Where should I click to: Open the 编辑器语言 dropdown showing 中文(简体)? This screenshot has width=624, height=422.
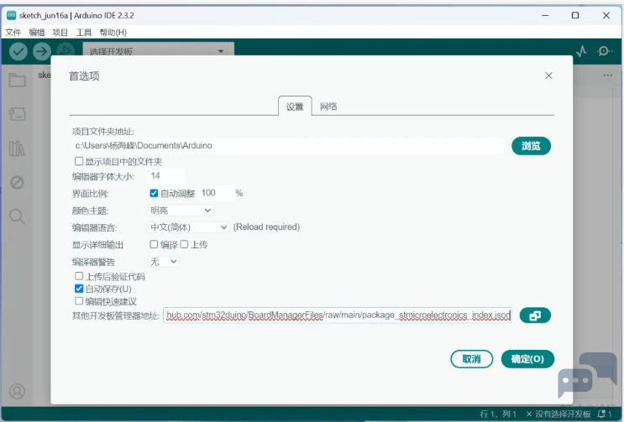(x=188, y=227)
